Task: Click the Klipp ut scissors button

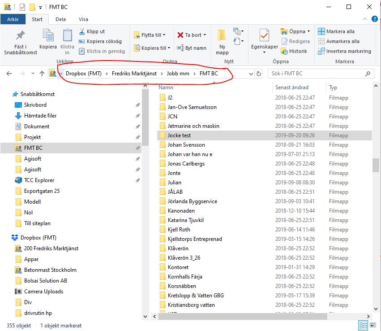Action: 92,31
